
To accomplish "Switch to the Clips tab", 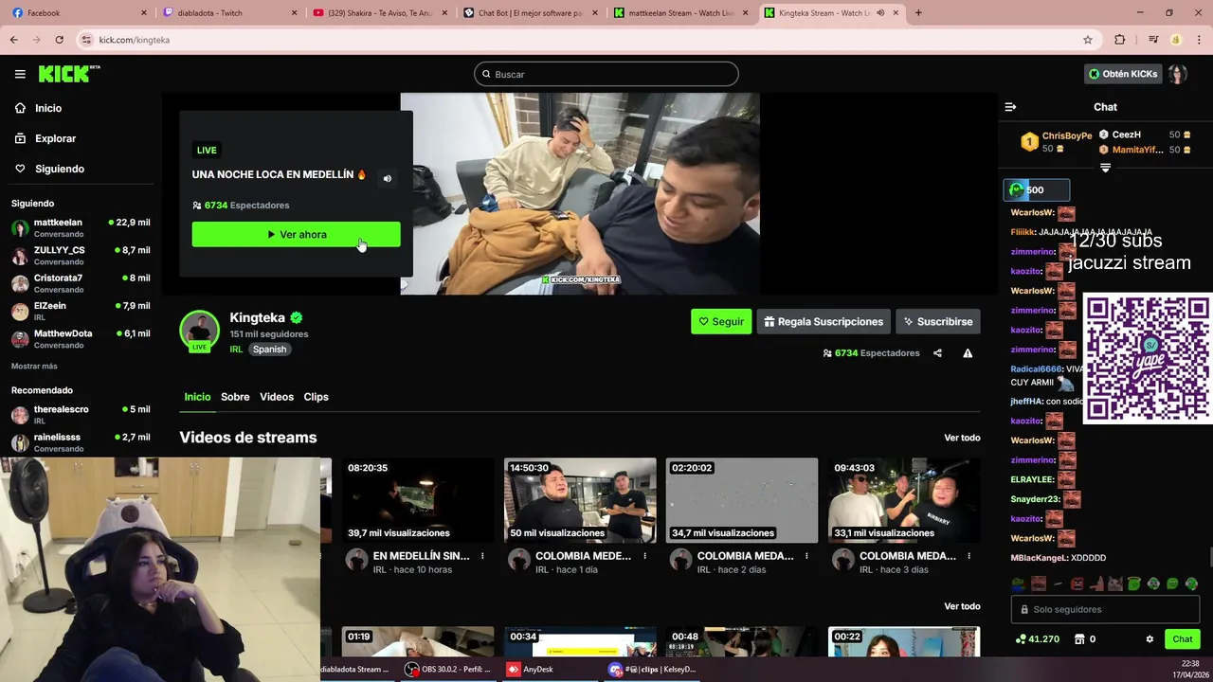I will tap(316, 397).
